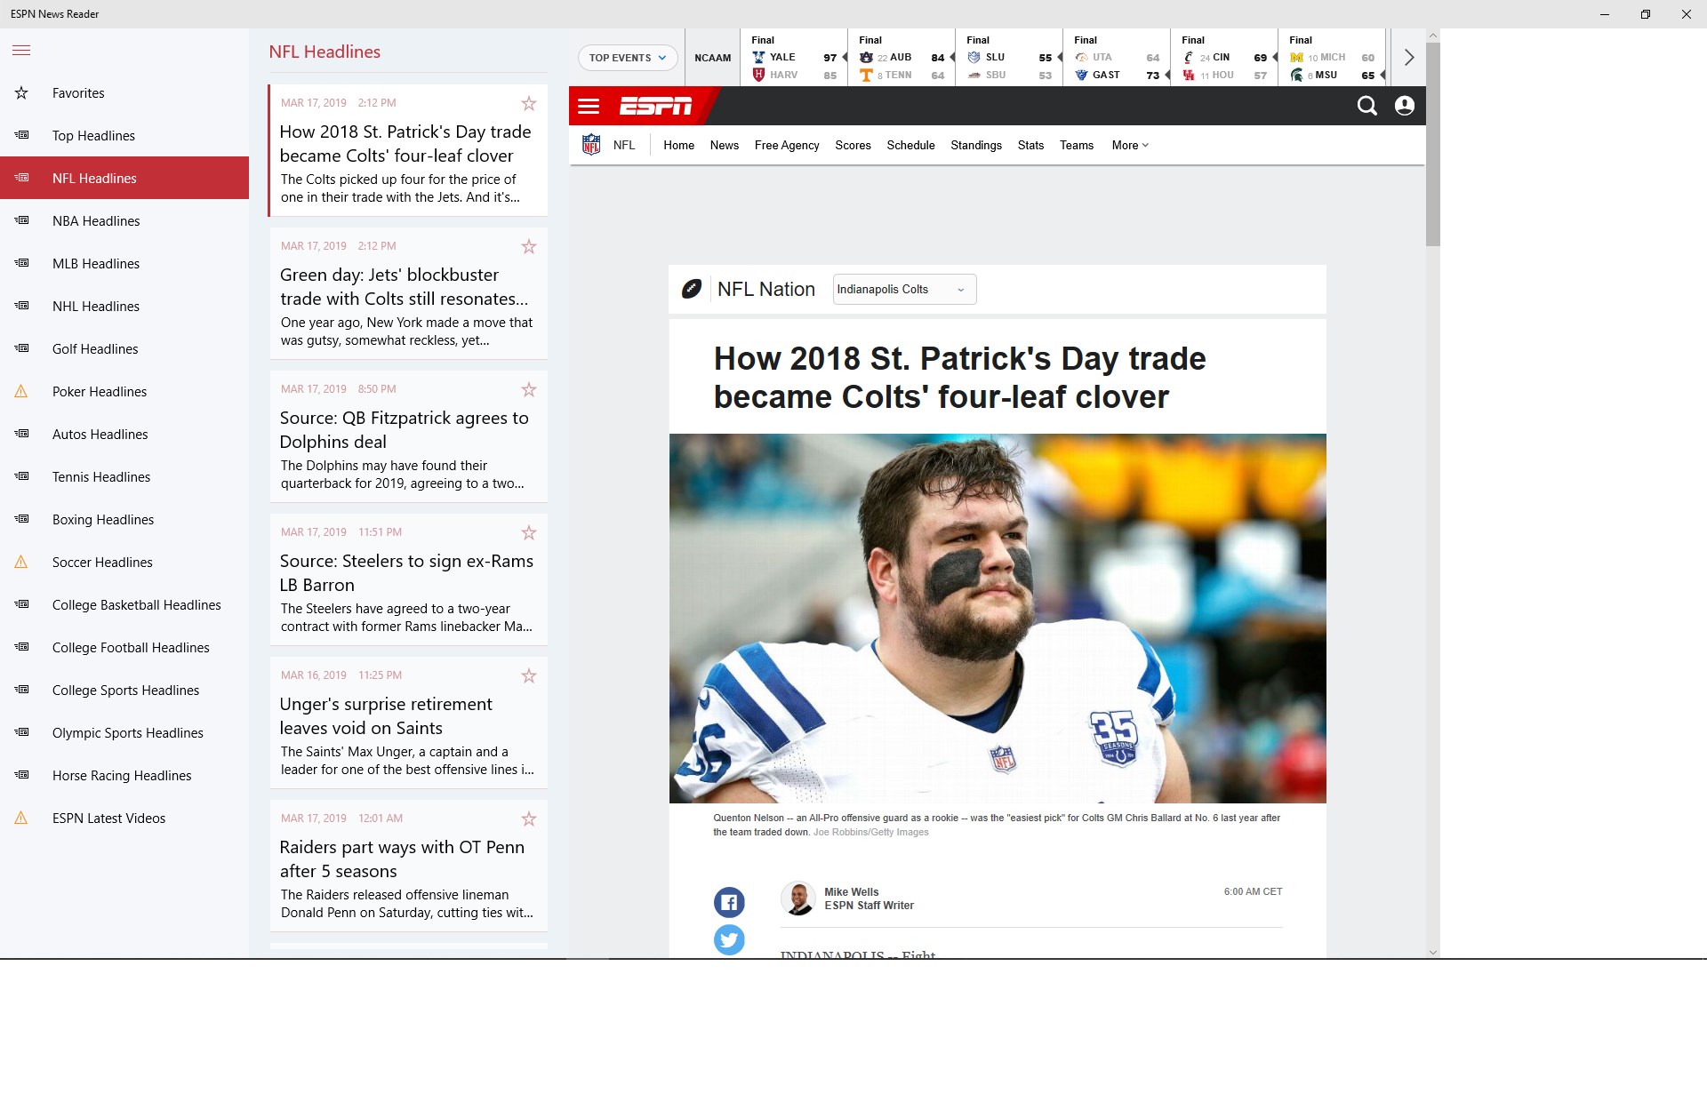Open ESPN site hamburger menu
The width and height of the screenshot is (1707, 1102).
coord(589,107)
